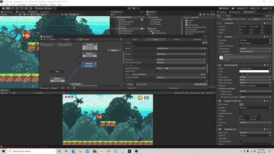
Task: Open the Brackeys folder in Project
Action: click(156, 31)
